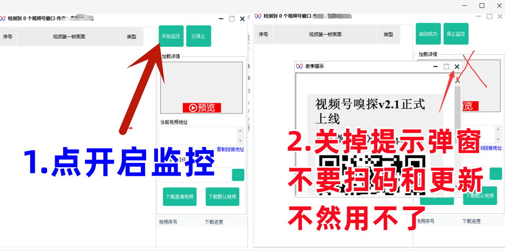The width and height of the screenshot is (505, 251).
Task: Click right window's title bar logo icon
Action: coord(258,16)
